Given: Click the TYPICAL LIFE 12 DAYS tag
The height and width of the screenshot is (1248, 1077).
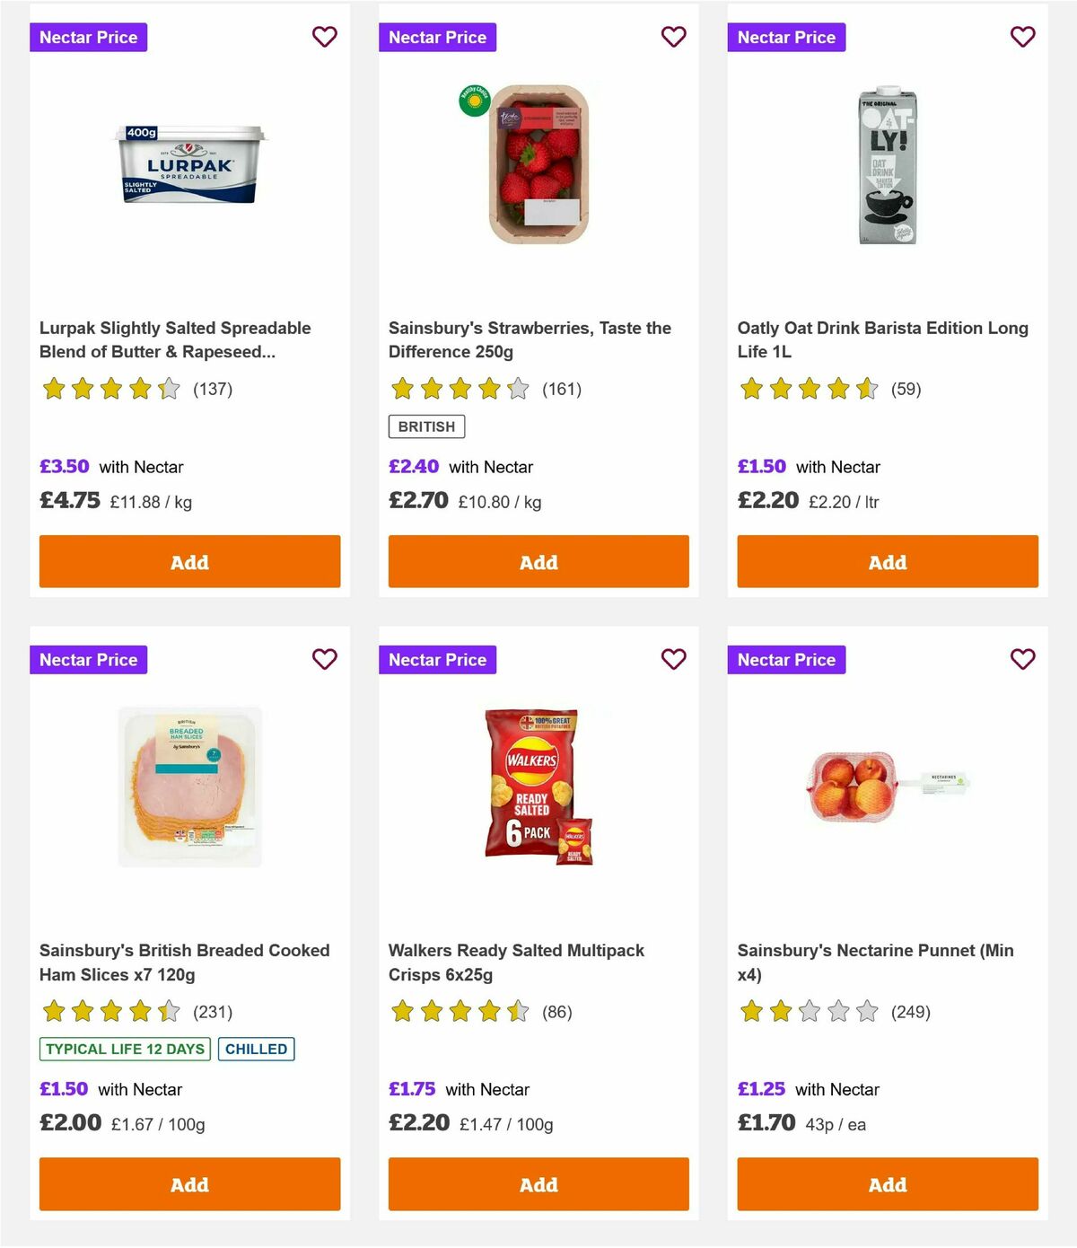Looking at the screenshot, I should click(124, 1048).
